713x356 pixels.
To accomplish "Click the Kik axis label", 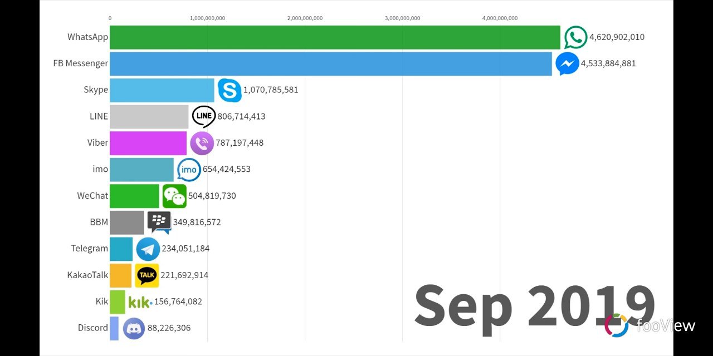I will coord(101,302).
